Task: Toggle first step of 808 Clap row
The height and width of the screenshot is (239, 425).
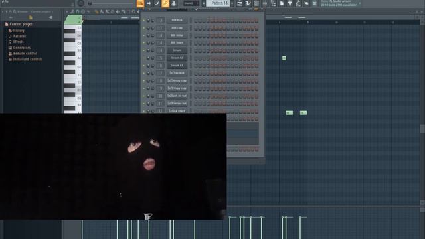Action: point(196,28)
